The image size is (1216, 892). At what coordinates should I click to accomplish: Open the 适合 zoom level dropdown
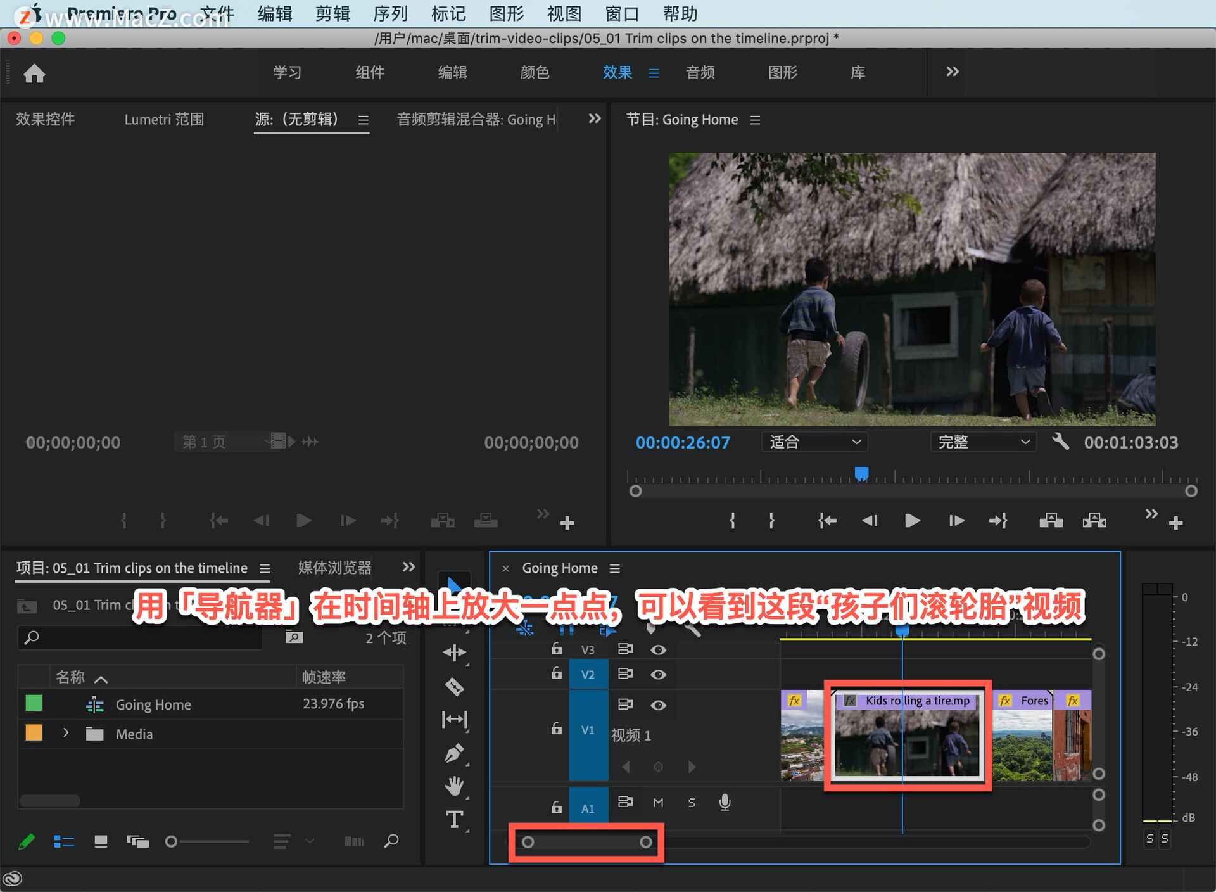(814, 442)
